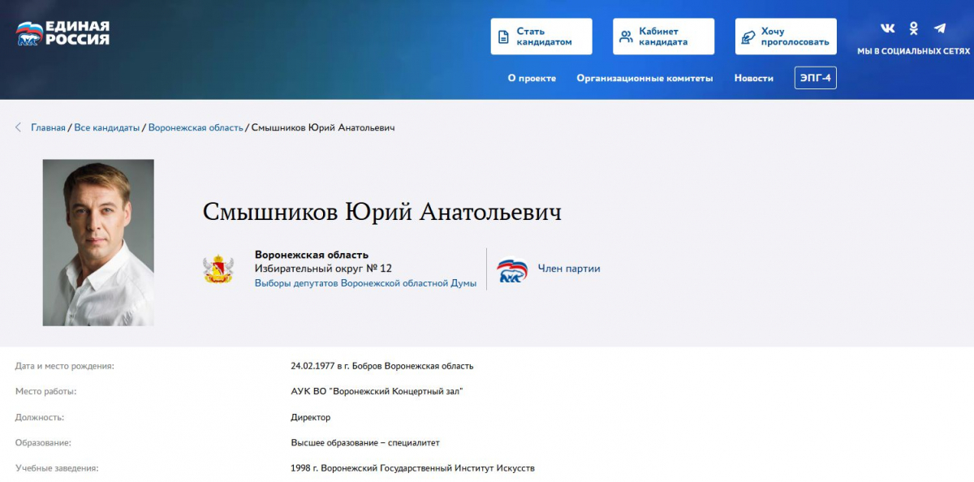Viewport: 974px width, 482px height.
Task: Open the Единая Россия logo homepage
Action: pos(62,33)
